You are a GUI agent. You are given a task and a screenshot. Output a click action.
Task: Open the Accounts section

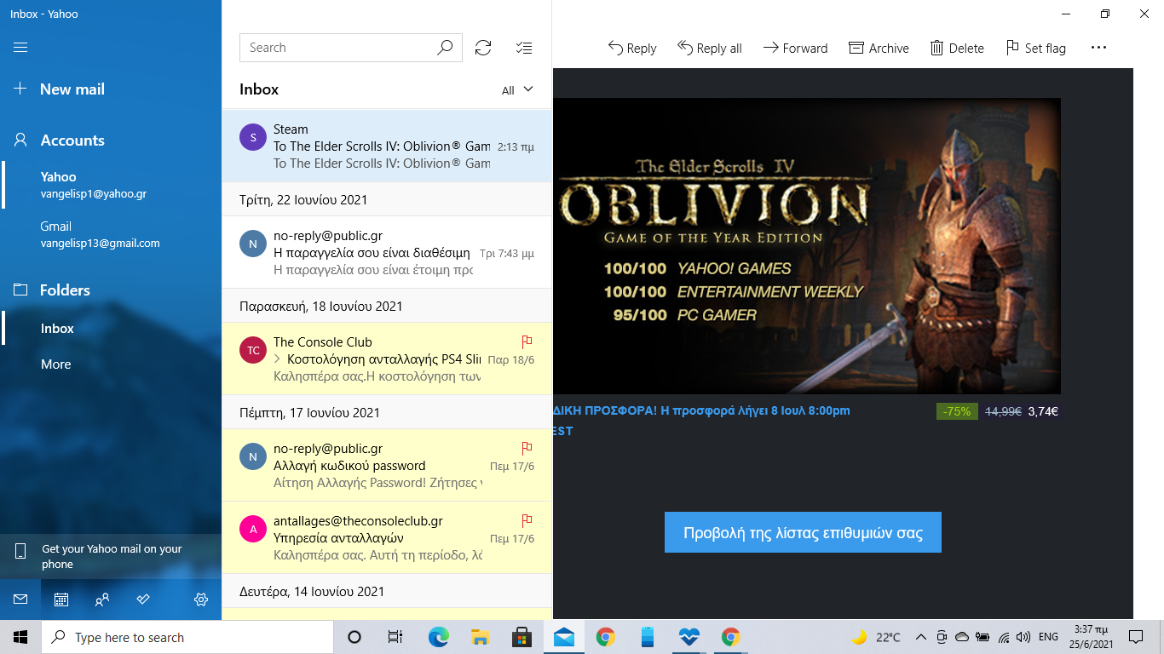pos(72,141)
